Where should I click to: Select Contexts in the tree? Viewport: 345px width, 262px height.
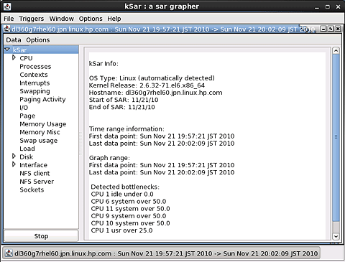coord(34,75)
